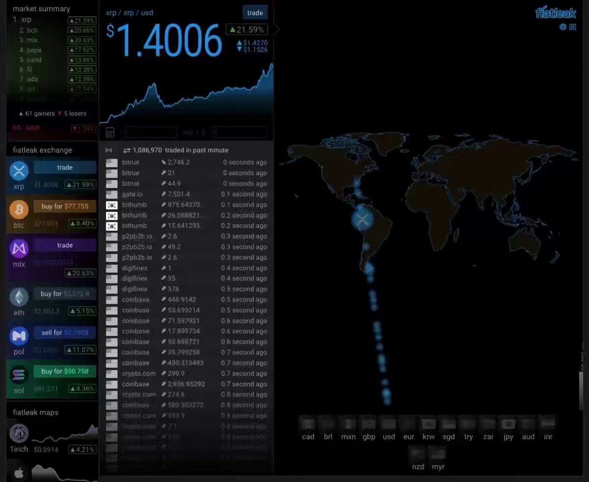The image size is (589, 482).
Task: Click the krw currency flag
Action: pos(428,424)
